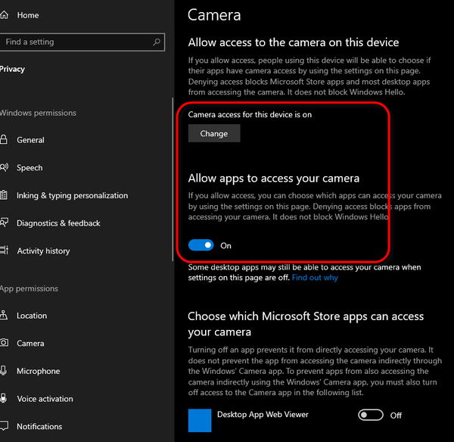Open Voice activation icon
This screenshot has width=454, height=442.
click(4, 399)
